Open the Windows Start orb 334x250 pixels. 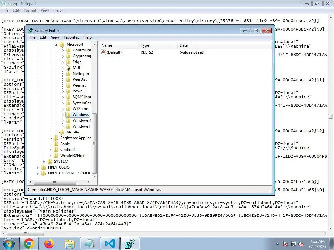point(9,243)
